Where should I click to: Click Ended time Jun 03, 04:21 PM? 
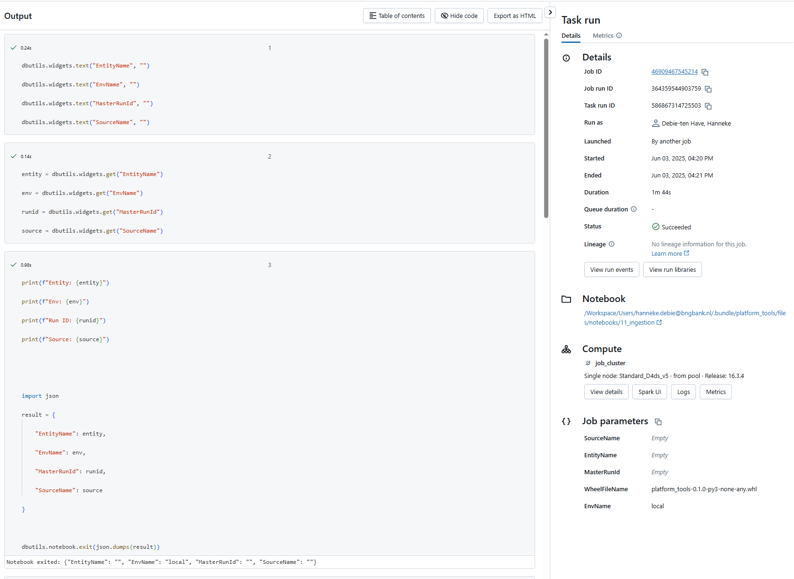coord(682,175)
